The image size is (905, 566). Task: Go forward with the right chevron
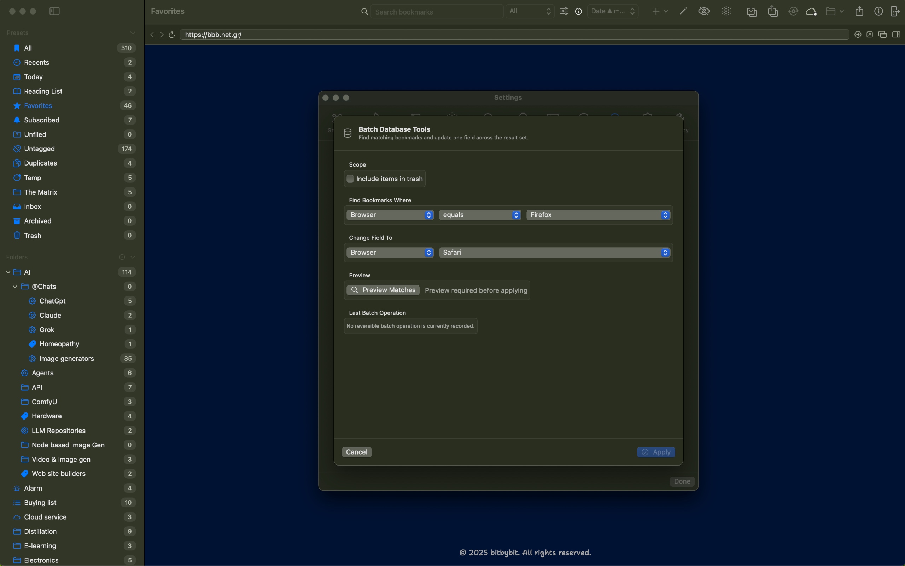coord(162,34)
